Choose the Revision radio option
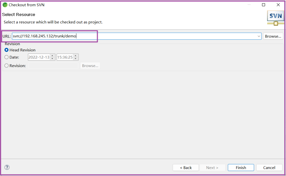This screenshot has width=286, height=176. click(x=7, y=66)
